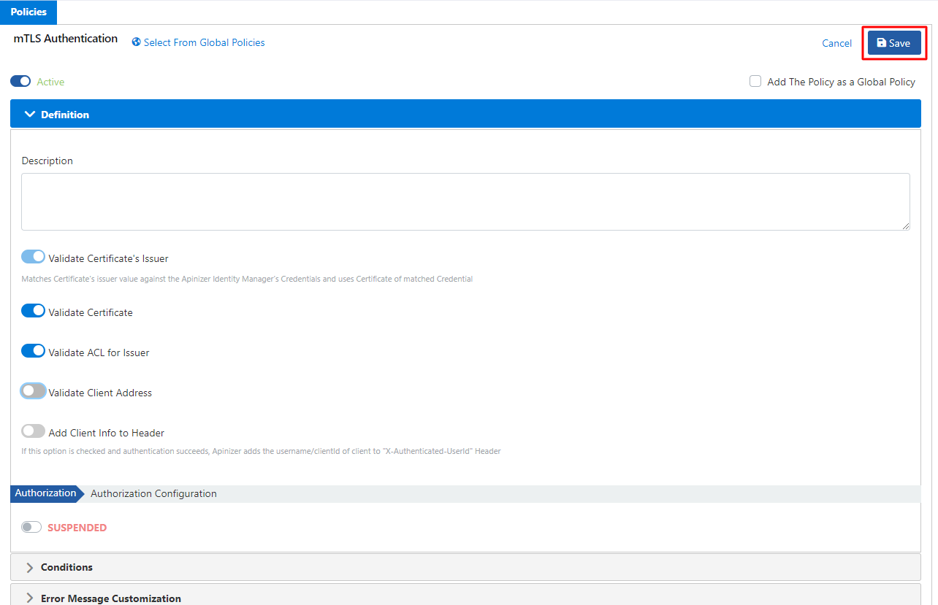
Task: Click the floppy disk icon in Save button
Action: (882, 43)
